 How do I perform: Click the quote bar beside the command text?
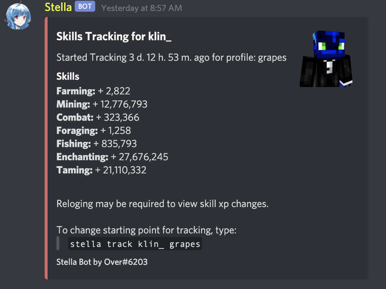pos(58,243)
